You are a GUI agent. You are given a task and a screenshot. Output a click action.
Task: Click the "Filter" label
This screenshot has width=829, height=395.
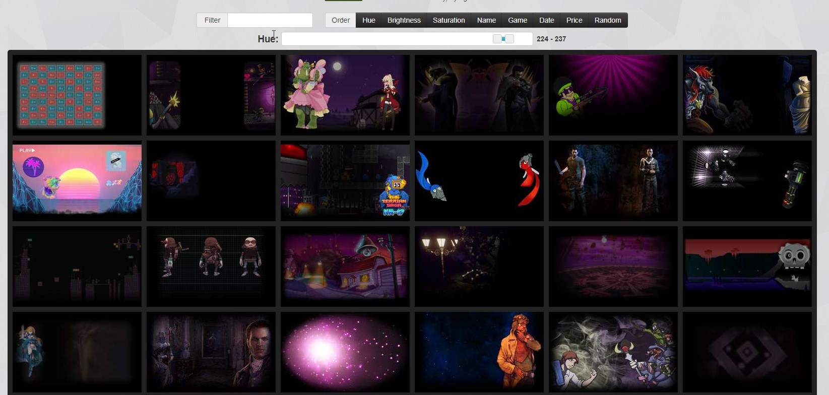(x=212, y=20)
